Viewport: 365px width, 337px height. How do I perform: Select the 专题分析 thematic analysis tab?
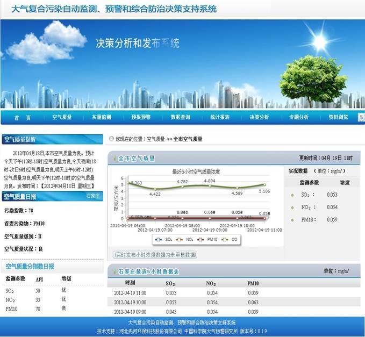pos(298,117)
